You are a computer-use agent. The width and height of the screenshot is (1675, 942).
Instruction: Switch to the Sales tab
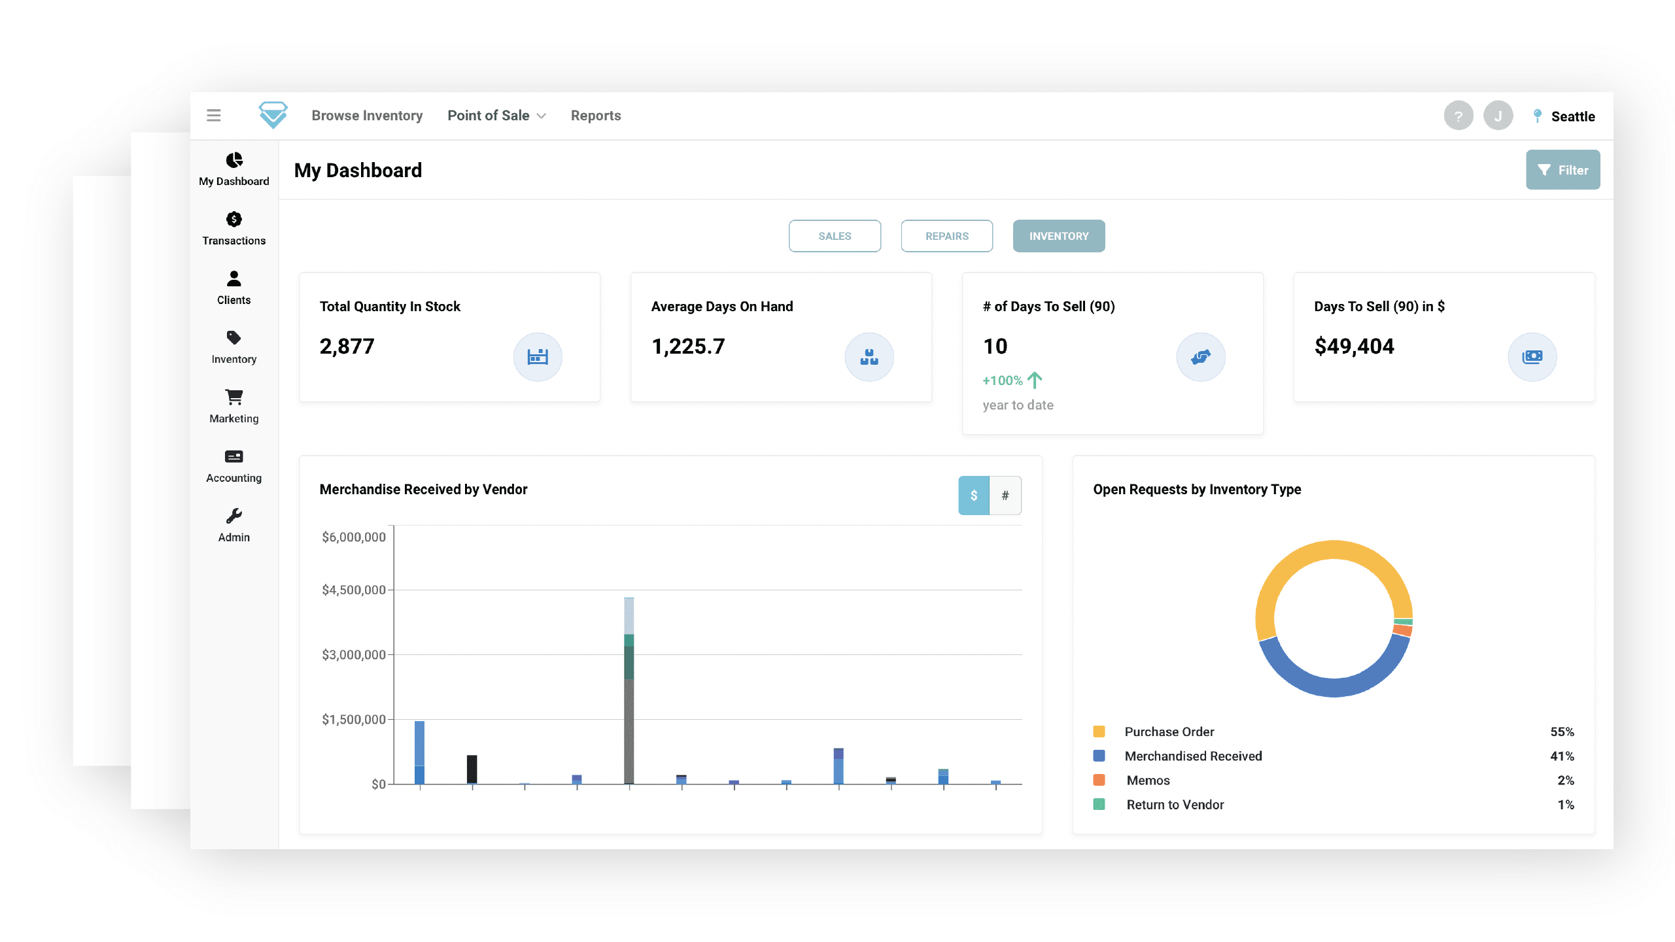pyautogui.click(x=835, y=236)
